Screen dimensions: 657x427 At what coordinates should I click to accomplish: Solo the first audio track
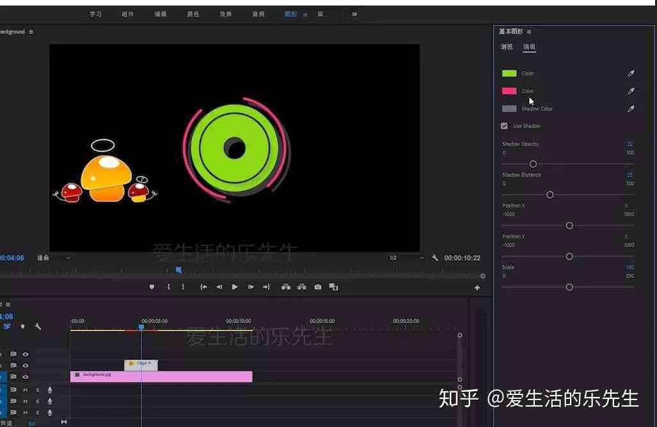coord(37,390)
